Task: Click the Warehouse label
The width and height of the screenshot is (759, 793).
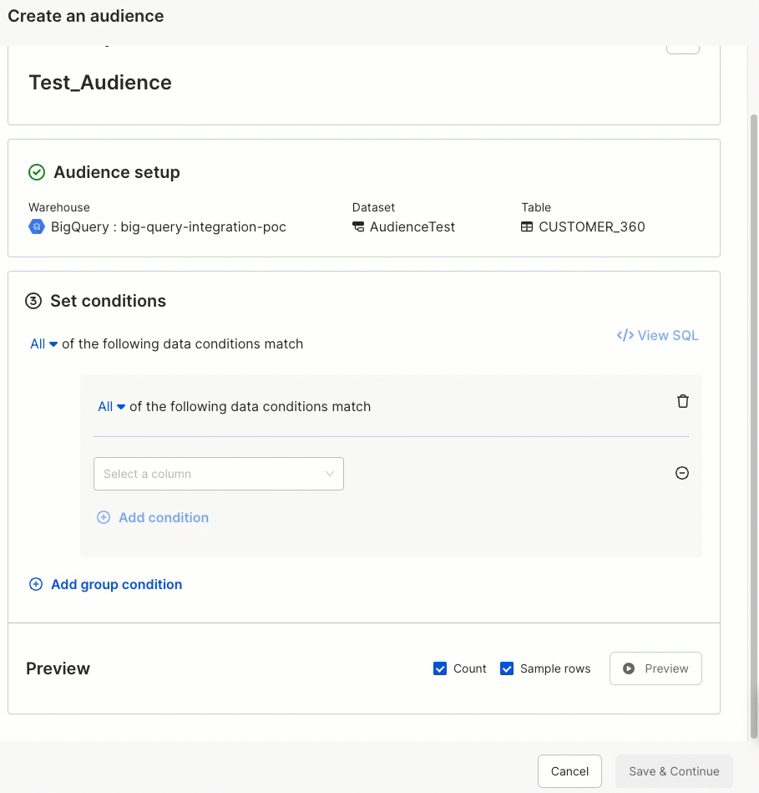Action: tap(59, 207)
